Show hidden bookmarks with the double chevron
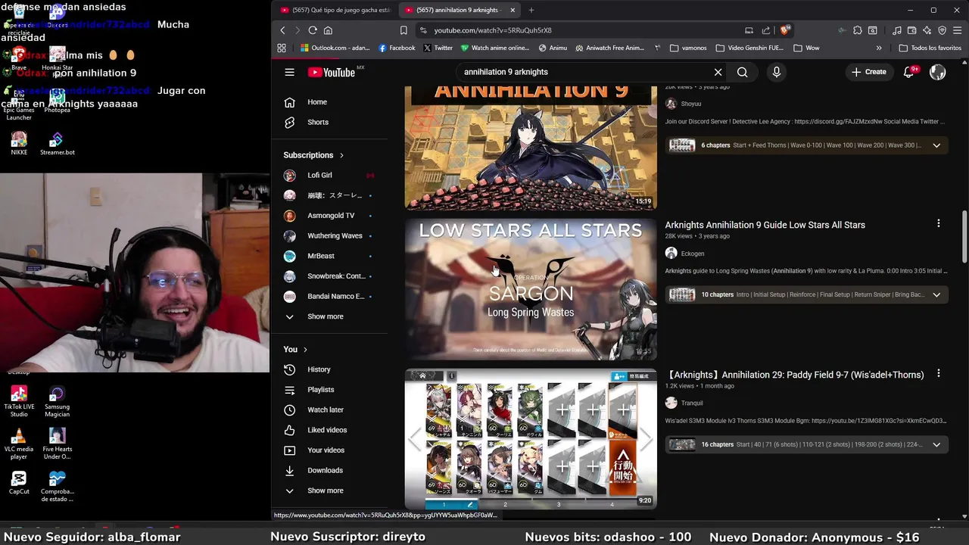 point(879,48)
